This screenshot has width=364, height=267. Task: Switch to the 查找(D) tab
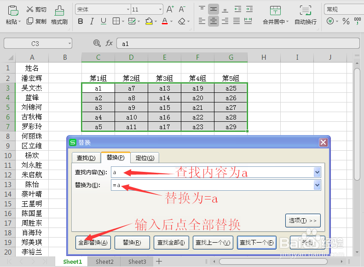(x=86, y=158)
